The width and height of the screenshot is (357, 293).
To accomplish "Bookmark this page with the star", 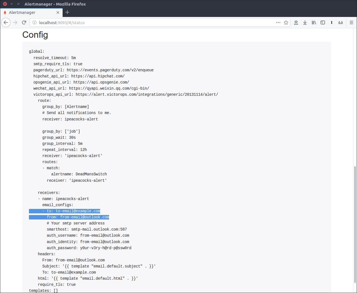I will (x=286, y=22).
